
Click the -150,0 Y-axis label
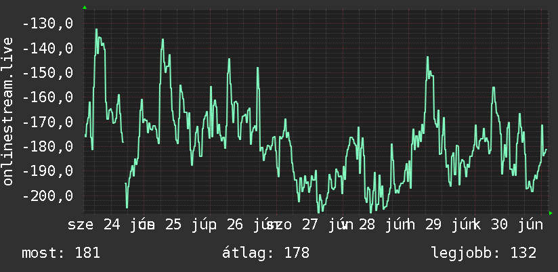[47, 73]
